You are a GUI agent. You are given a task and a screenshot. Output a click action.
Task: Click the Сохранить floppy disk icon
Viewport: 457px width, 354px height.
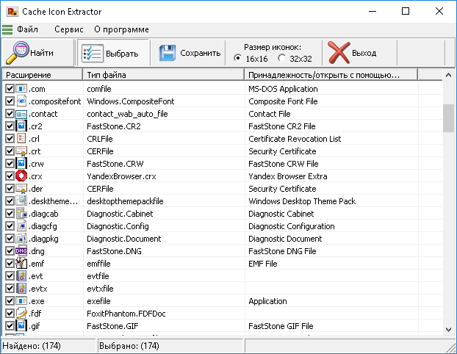(x=168, y=53)
